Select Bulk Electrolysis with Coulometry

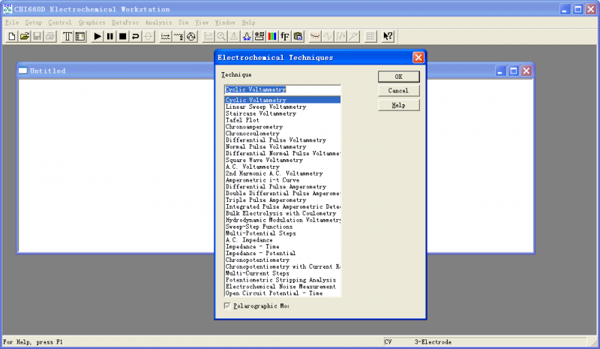click(x=283, y=213)
